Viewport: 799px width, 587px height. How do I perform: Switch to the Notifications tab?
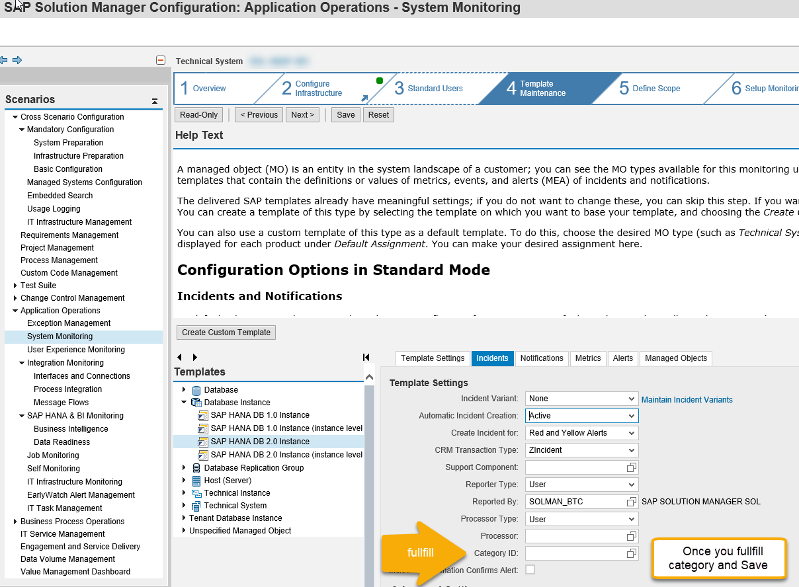tap(542, 358)
